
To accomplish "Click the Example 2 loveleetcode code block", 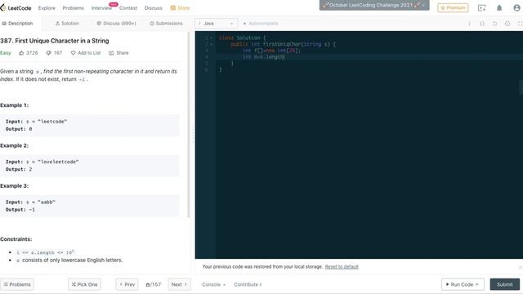I will tap(89, 166).
